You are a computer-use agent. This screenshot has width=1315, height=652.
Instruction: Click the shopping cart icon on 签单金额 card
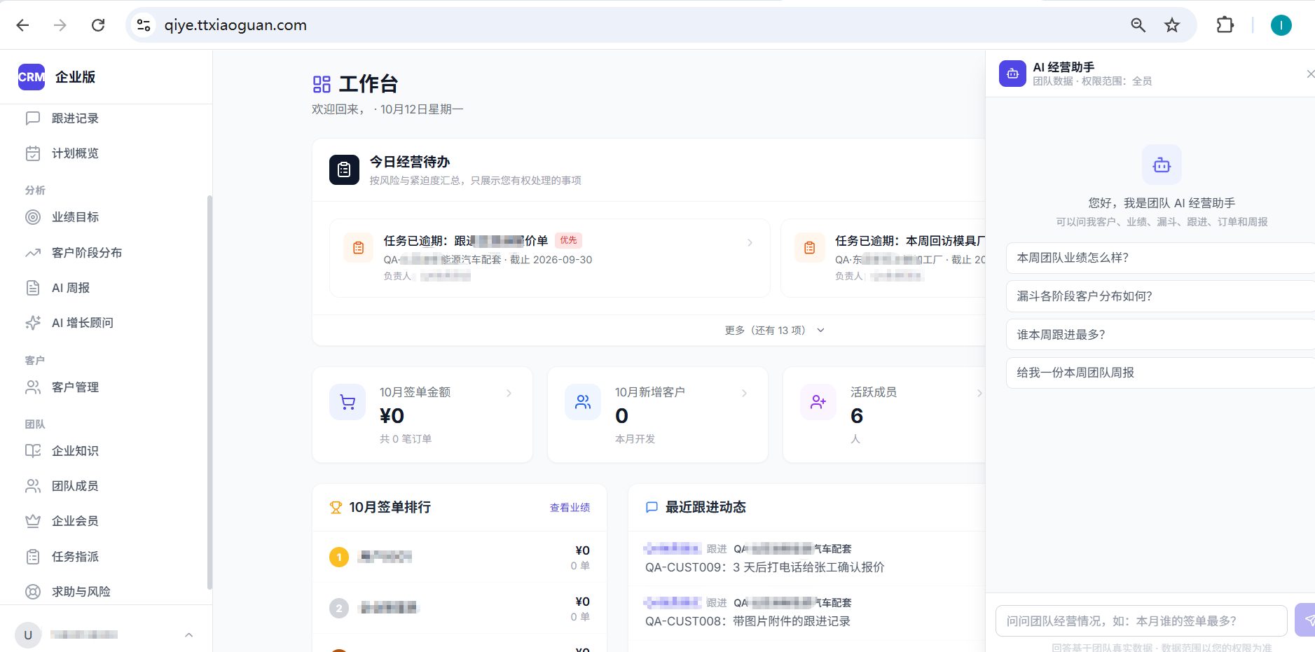click(x=347, y=402)
